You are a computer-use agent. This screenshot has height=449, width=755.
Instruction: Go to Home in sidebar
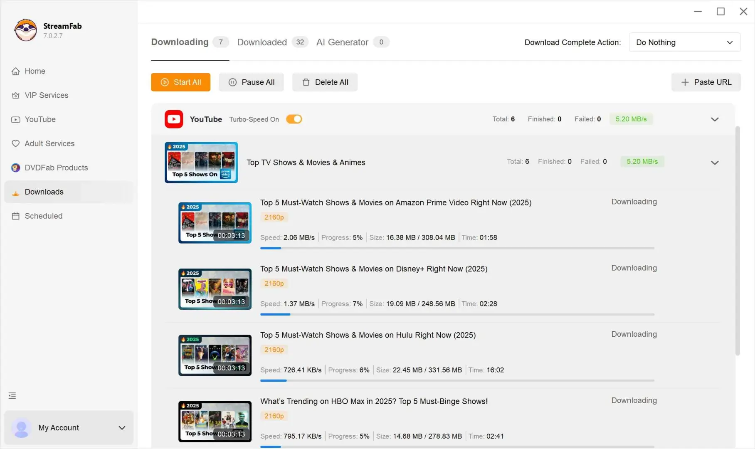pos(69,71)
